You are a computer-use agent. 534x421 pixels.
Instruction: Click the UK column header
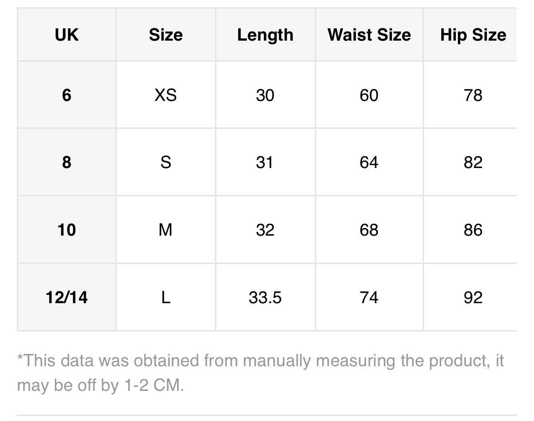[67, 35]
